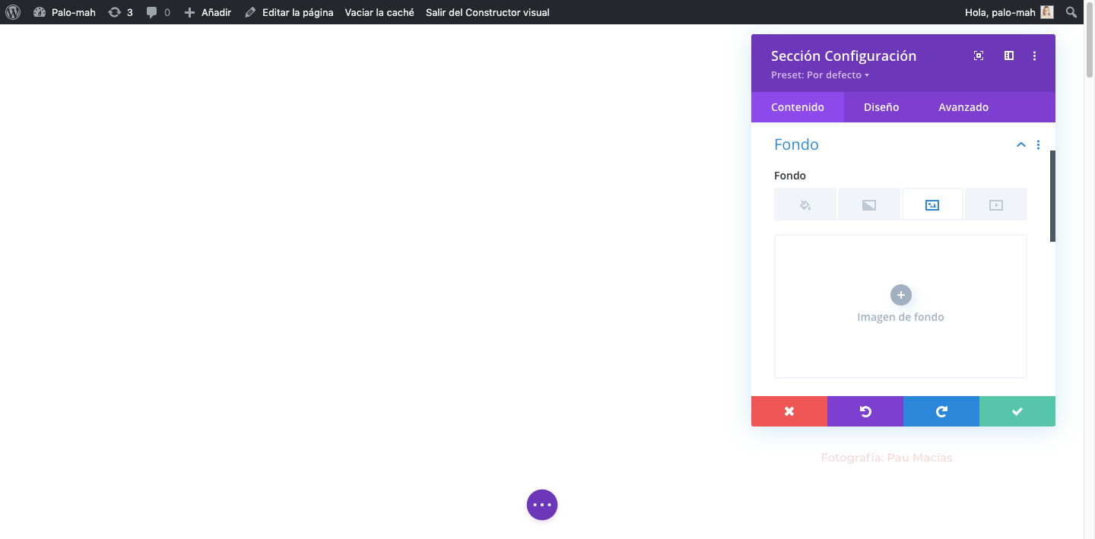1095x539 pixels.
Task: Expand the settings modal to fullscreen
Action: (979, 55)
